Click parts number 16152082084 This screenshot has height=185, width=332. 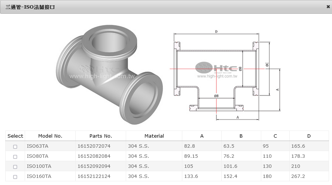tap(94, 156)
